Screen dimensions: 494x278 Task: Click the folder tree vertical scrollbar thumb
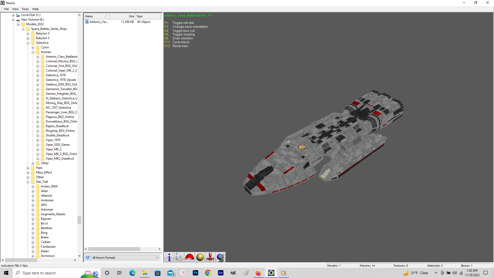pyautogui.click(x=79, y=220)
